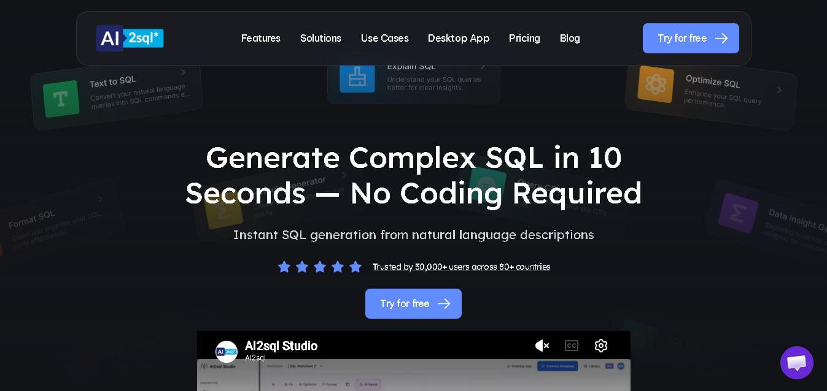The width and height of the screenshot is (827, 391).
Task: Expand the Optimize SQL card chevron
Action: pos(779,90)
